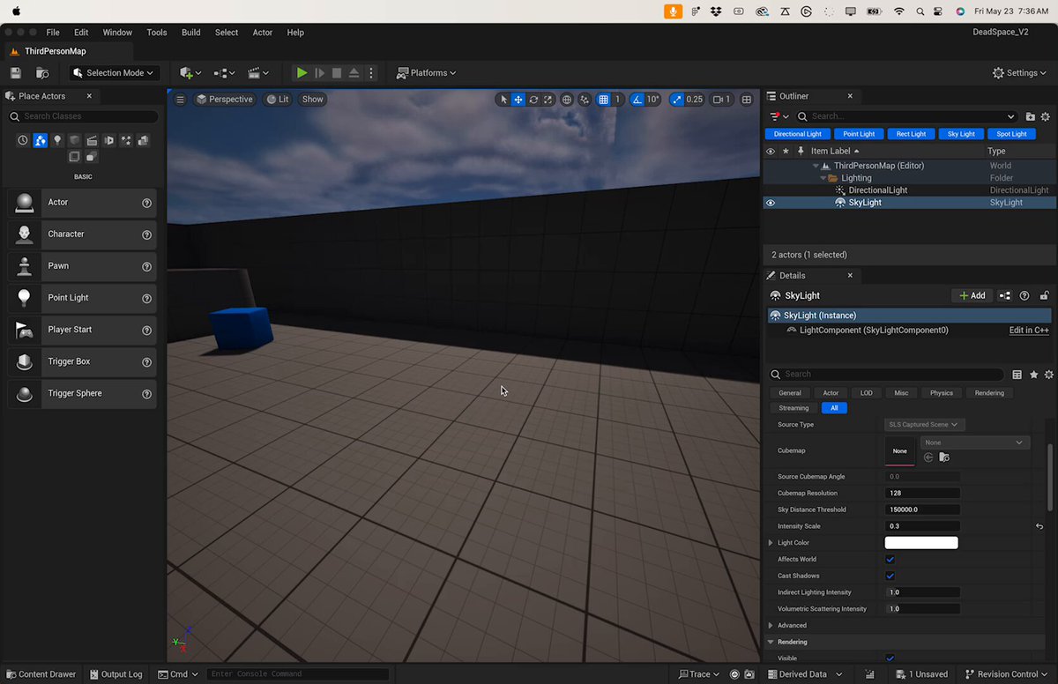Open the Details property matrix grid icon

1017,375
